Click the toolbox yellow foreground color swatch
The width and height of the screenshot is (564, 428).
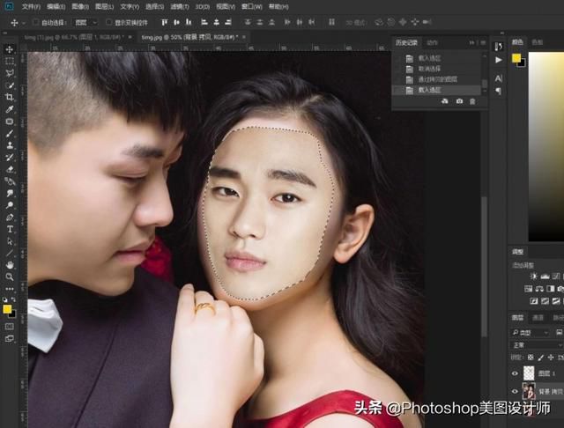(7, 309)
